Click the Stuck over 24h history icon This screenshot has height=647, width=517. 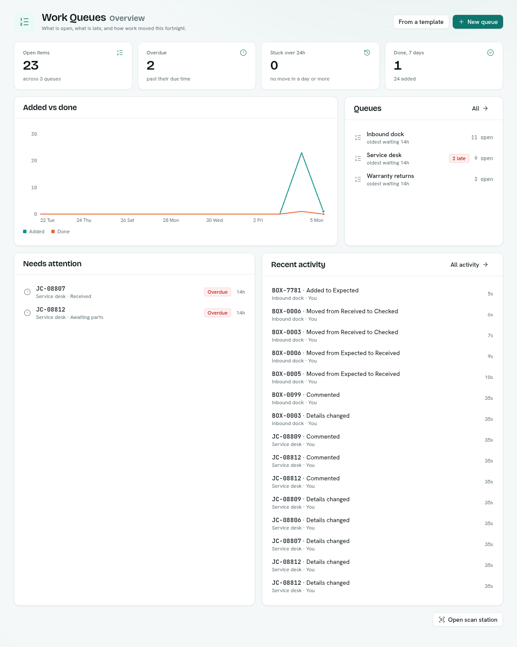click(367, 53)
